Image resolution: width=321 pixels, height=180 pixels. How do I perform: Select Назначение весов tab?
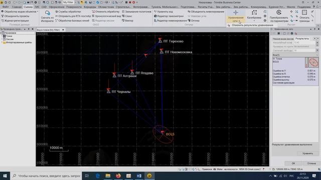[283, 39]
